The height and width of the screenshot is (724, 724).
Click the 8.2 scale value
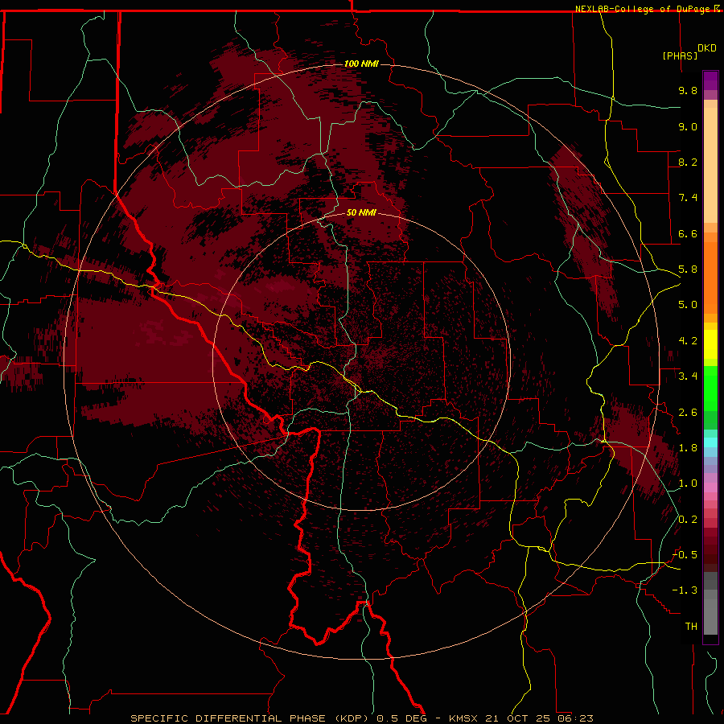coord(688,162)
